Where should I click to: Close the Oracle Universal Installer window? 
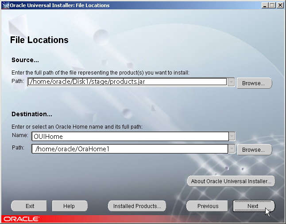pos(280,5)
